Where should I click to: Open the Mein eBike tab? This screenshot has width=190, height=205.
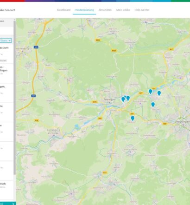pyautogui.click(x=123, y=10)
